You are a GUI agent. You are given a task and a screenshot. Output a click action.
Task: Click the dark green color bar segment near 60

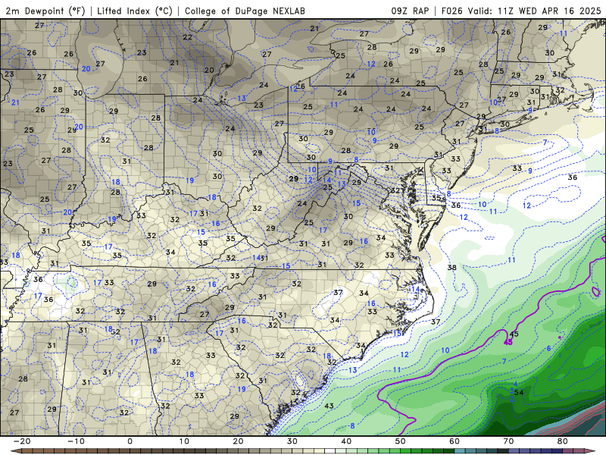pyautogui.click(x=449, y=451)
